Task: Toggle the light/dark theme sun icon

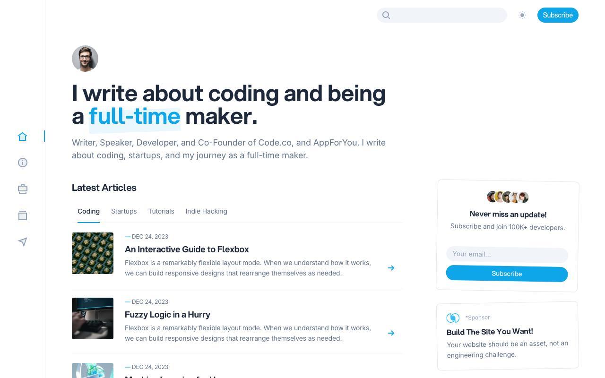Action: [x=522, y=15]
